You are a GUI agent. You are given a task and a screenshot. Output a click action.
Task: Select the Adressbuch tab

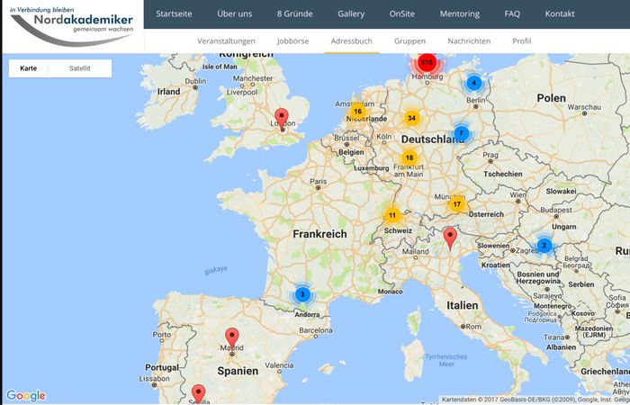point(352,41)
